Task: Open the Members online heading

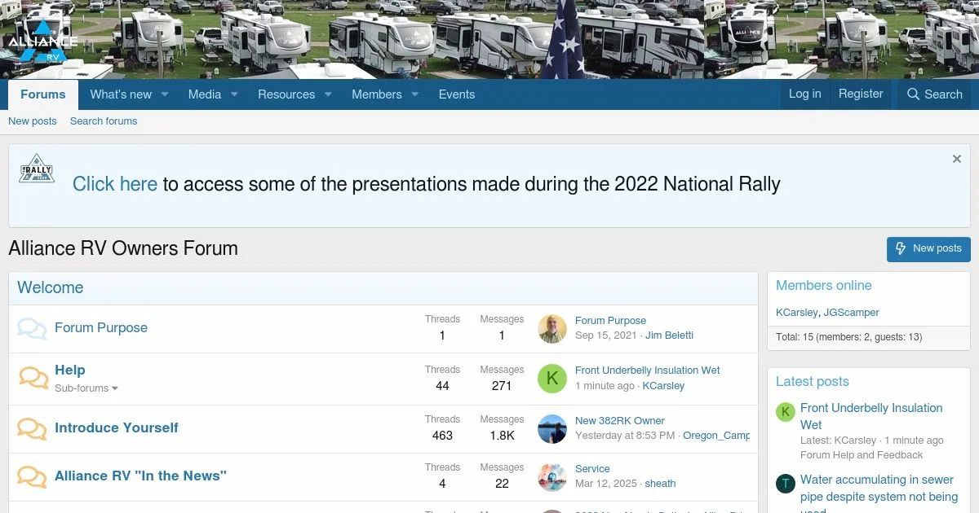Action: pos(823,286)
